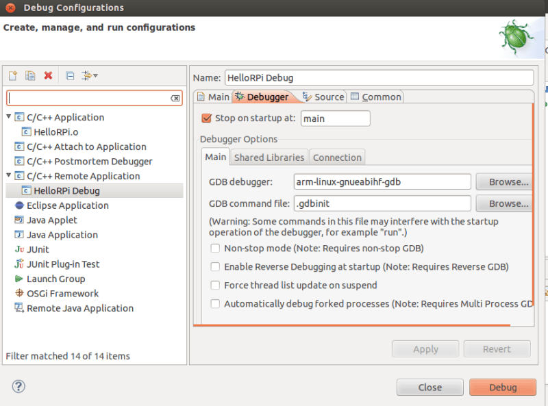Click the GDB command file text field
This screenshot has width=548, height=406.
coord(382,203)
